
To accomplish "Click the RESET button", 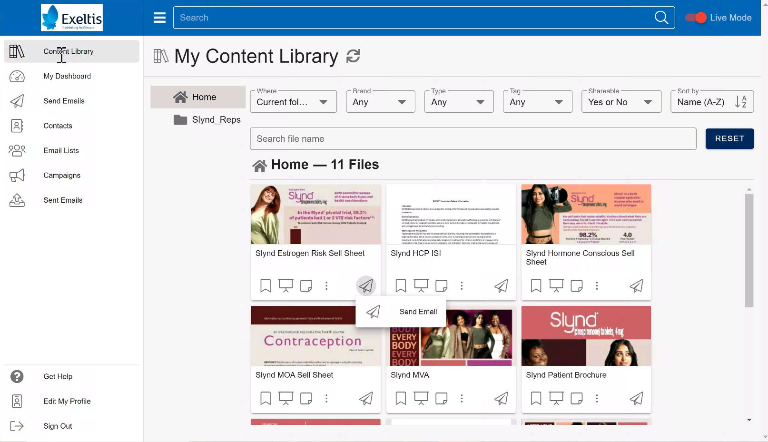I will click(729, 139).
